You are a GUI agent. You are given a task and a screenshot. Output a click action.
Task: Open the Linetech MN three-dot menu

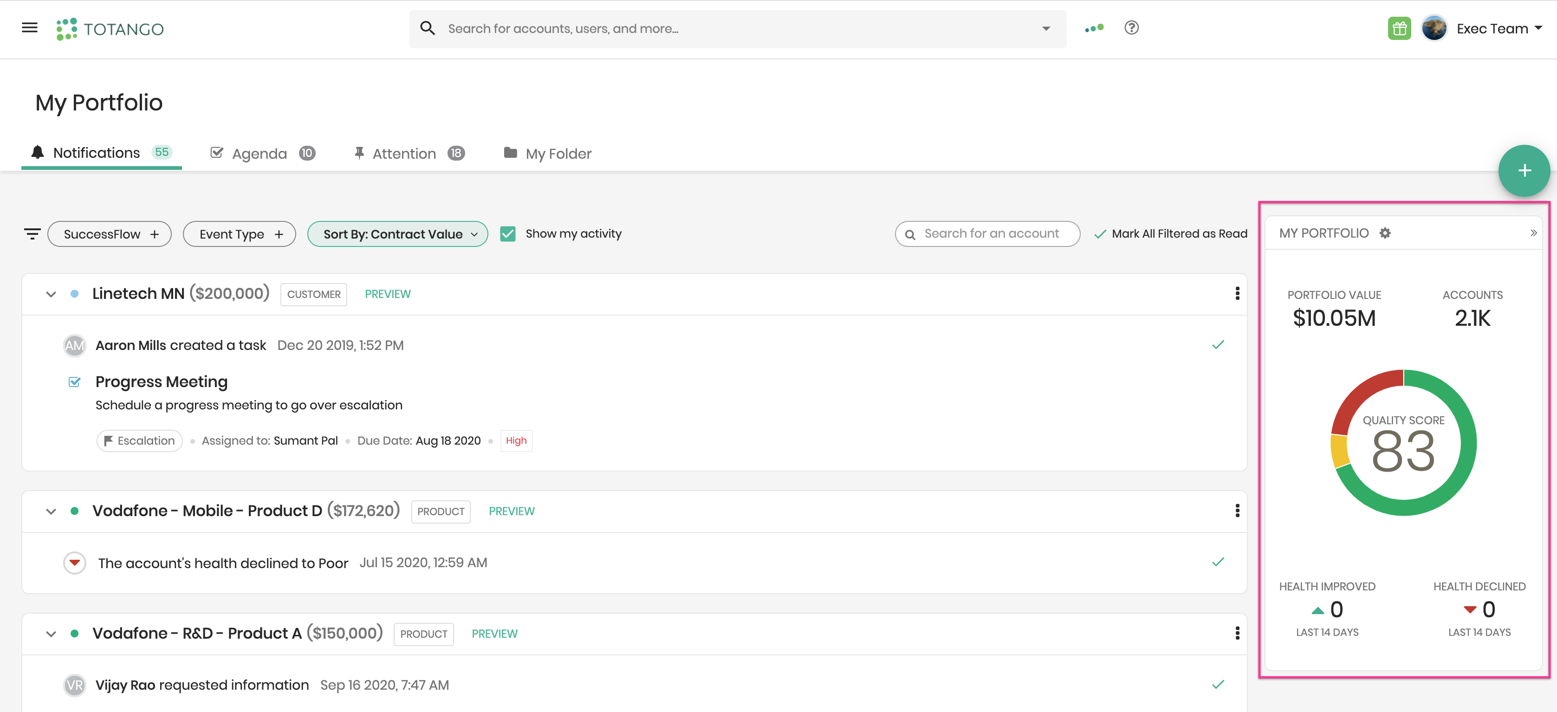(x=1237, y=294)
